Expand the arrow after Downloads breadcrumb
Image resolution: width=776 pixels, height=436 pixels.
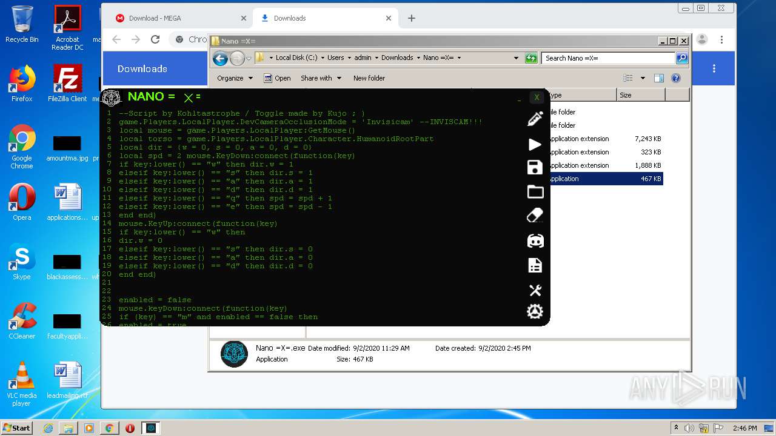[x=418, y=58]
